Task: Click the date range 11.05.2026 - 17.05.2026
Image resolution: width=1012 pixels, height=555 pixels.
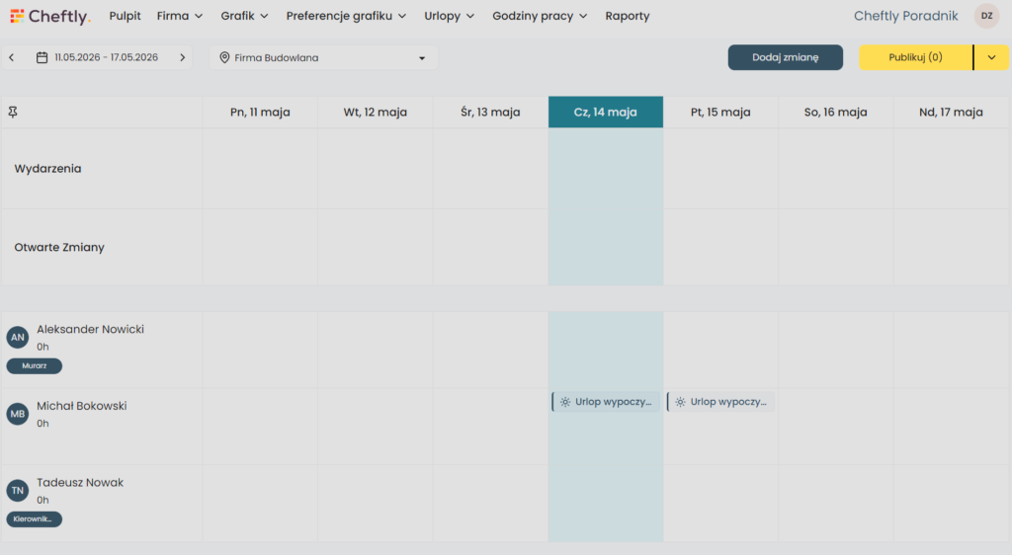Action: coord(106,57)
